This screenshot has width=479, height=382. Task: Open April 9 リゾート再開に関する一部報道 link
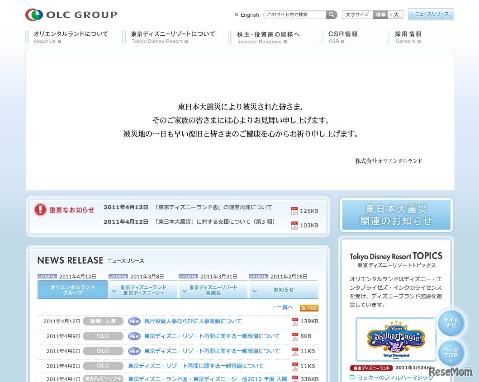212,336
